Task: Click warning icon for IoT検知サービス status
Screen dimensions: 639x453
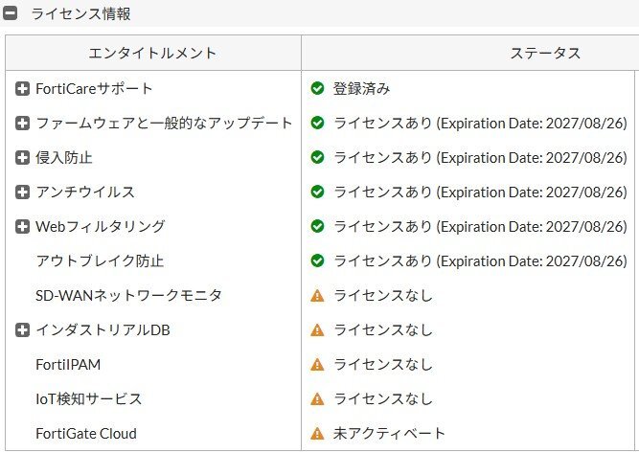Action: point(318,399)
